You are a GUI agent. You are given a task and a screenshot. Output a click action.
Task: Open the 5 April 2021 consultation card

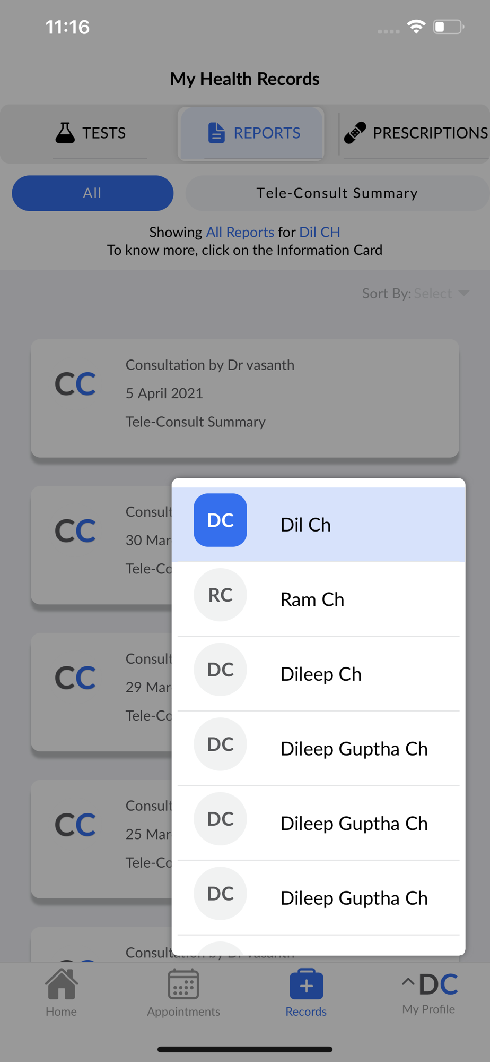245,398
